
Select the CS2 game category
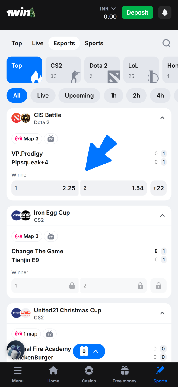coord(63,70)
